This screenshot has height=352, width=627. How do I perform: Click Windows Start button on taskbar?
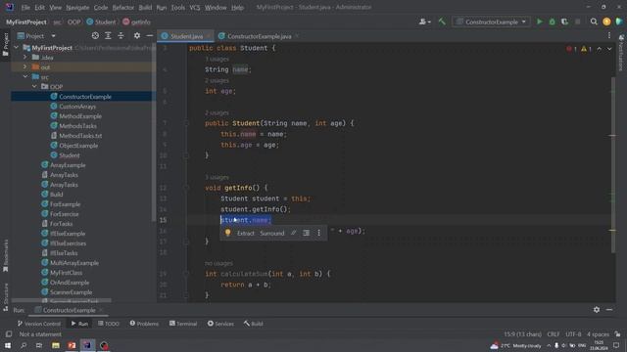pos(8,345)
